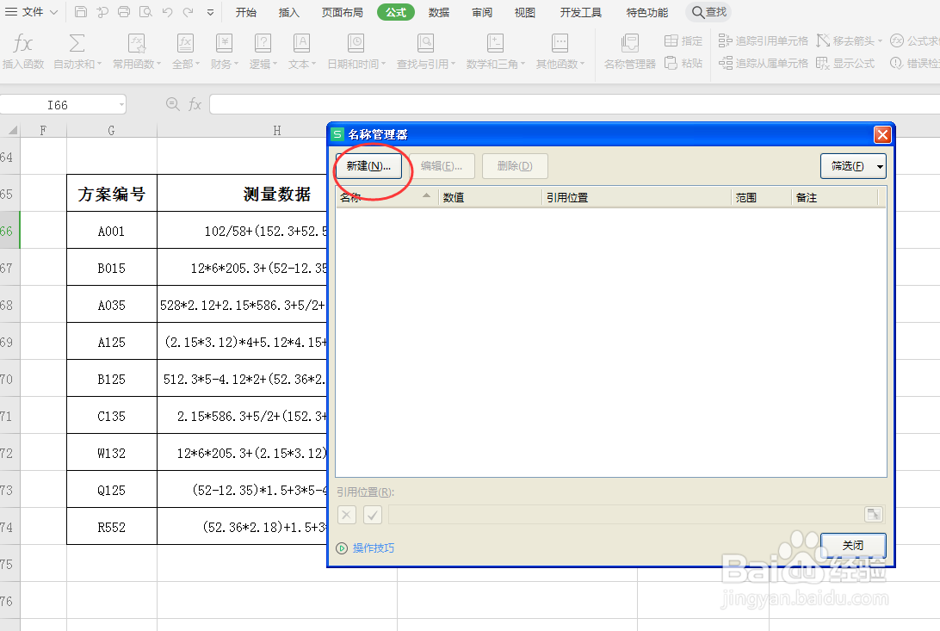Click 追踪引用单元格
Screen dimensions: 940x631
pos(764,40)
